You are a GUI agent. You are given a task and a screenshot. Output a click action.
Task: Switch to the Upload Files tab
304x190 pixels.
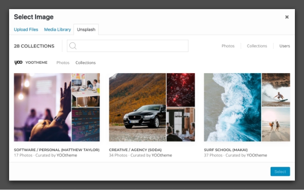click(26, 30)
